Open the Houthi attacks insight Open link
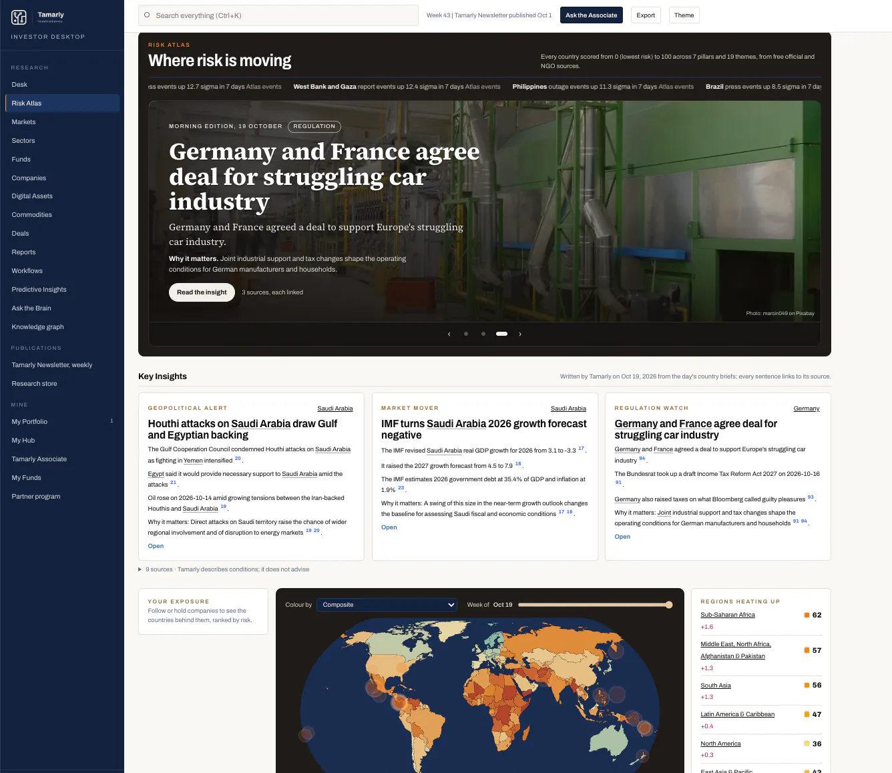The height and width of the screenshot is (773, 892). (x=156, y=546)
